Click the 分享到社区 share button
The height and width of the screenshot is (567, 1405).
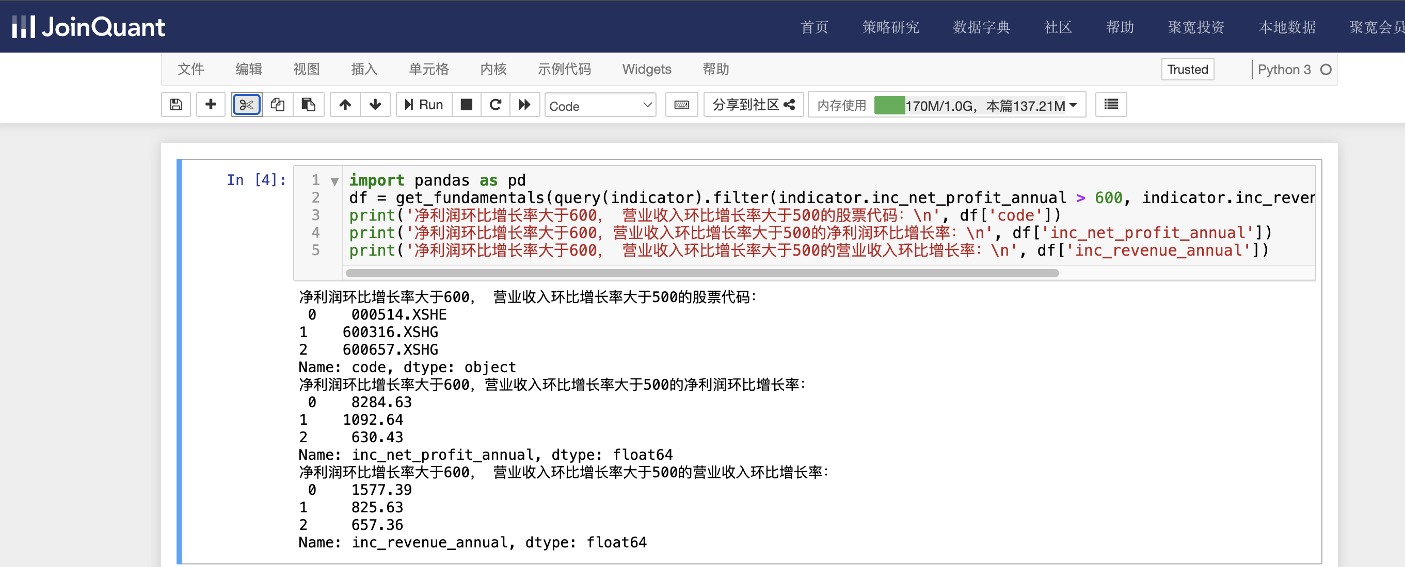754,106
